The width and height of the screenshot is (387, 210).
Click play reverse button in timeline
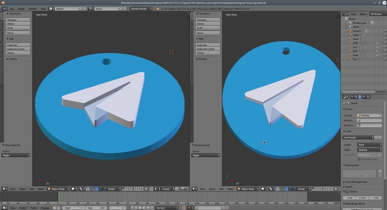coord(140,208)
